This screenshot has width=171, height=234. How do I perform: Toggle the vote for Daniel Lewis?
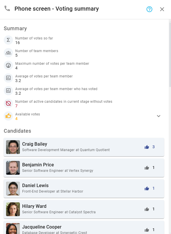point(147,188)
